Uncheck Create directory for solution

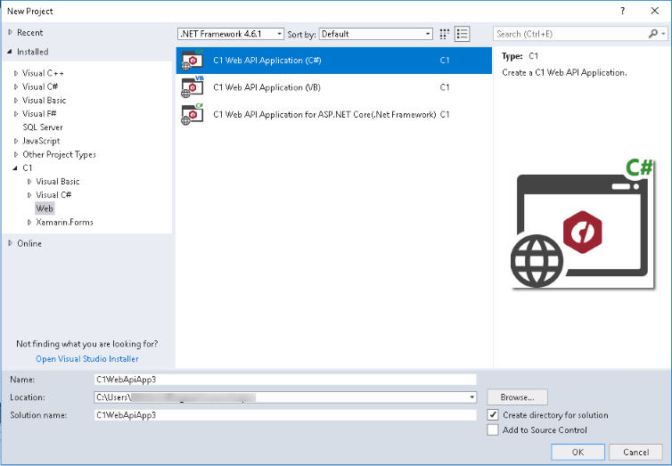click(494, 415)
